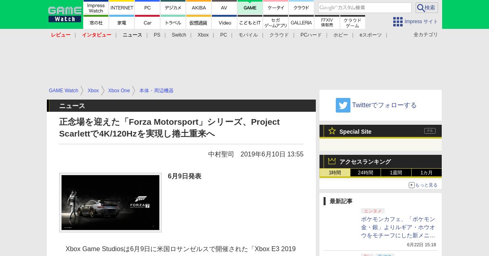Image resolution: width=489 pixels, height=256 pixels.
Task: Go to PC category in nav bar
Action: (x=223, y=35)
